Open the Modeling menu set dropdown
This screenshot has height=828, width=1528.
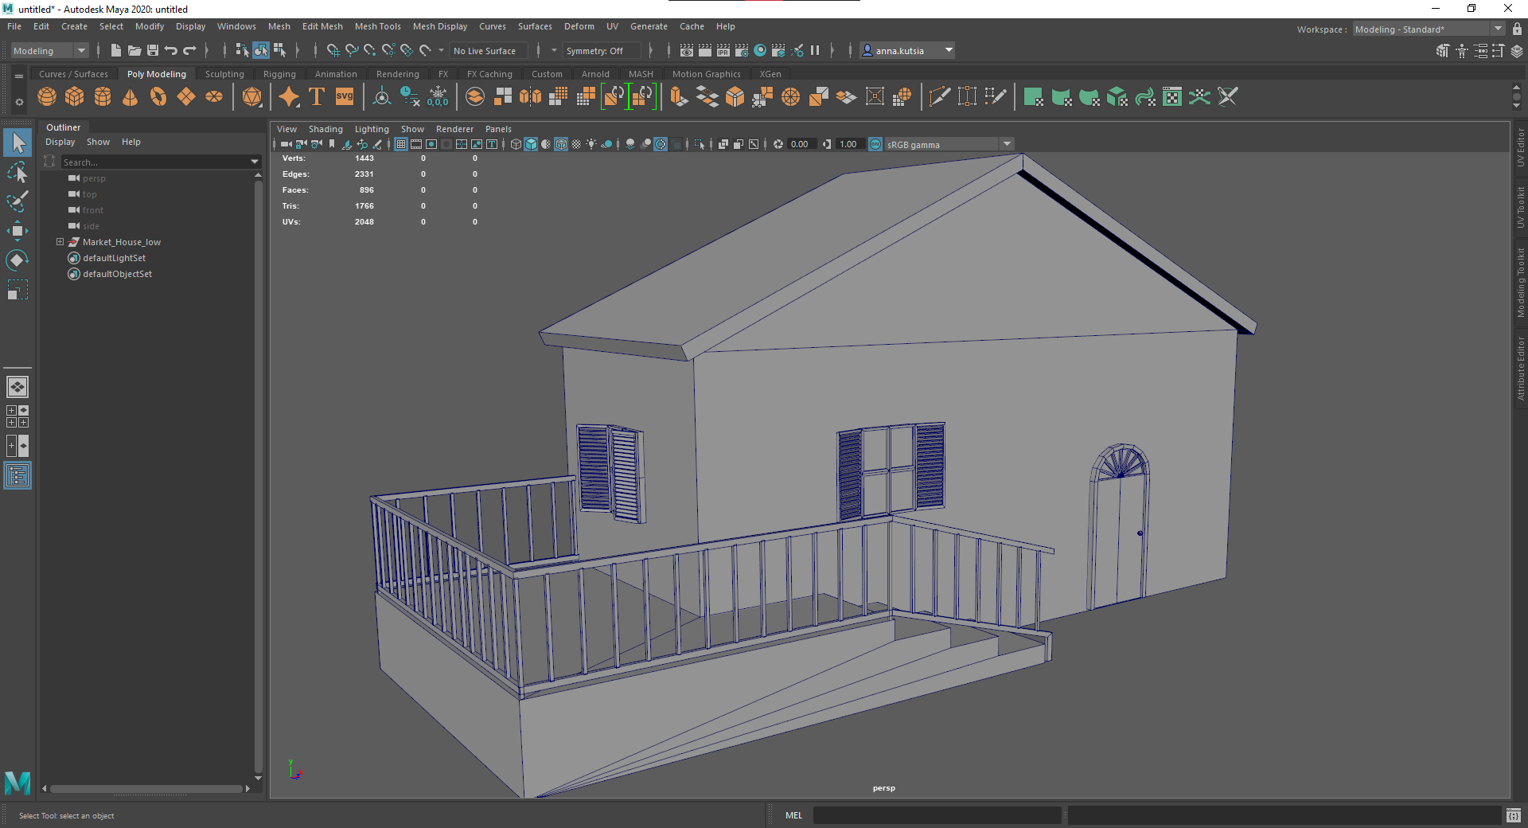tap(49, 50)
